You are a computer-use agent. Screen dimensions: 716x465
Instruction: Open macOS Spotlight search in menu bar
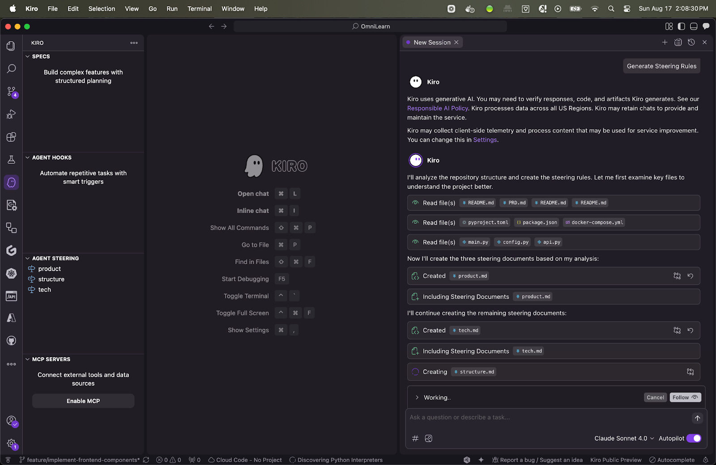click(x=611, y=9)
